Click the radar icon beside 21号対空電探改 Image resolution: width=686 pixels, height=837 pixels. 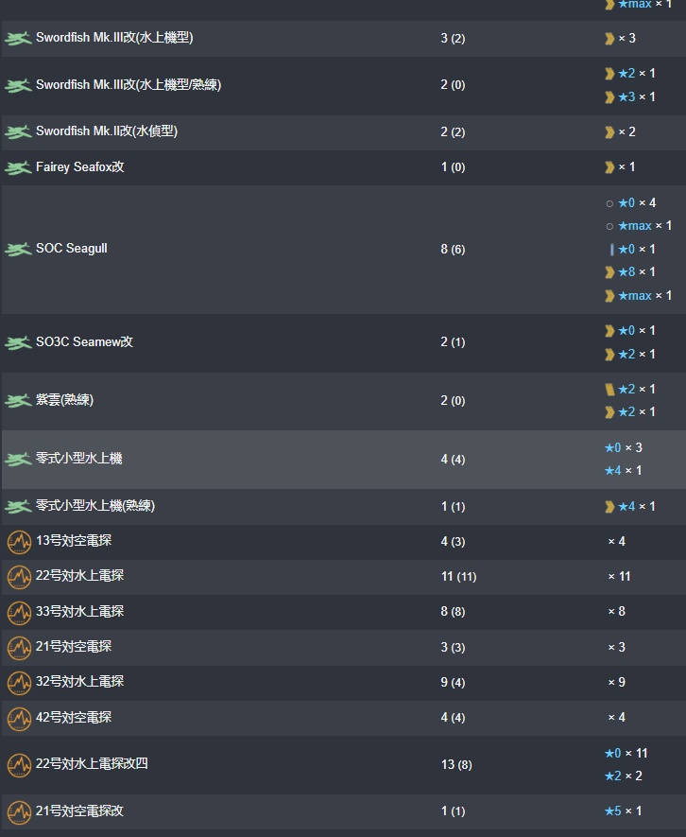coord(19,811)
